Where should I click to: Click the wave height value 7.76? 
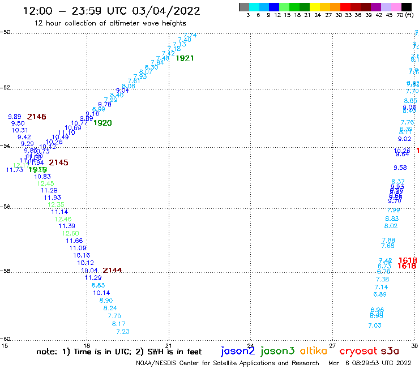pos(407,122)
